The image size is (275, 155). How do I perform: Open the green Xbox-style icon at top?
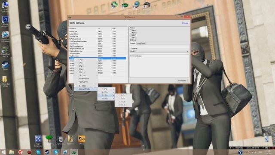pyautogui.click(x=114, y=5)
